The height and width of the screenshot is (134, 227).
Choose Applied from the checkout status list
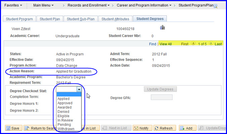[x=63, y=99]
